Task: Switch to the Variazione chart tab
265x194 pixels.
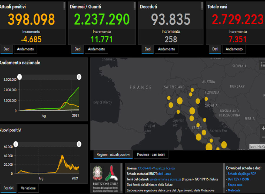Action: [28, 188]
